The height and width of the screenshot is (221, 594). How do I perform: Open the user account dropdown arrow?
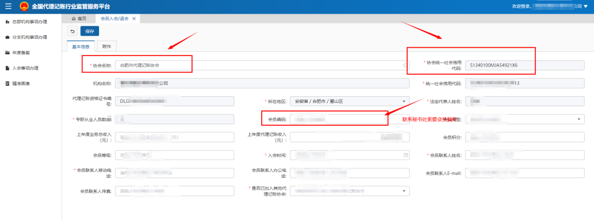click(x=585, y=6)
